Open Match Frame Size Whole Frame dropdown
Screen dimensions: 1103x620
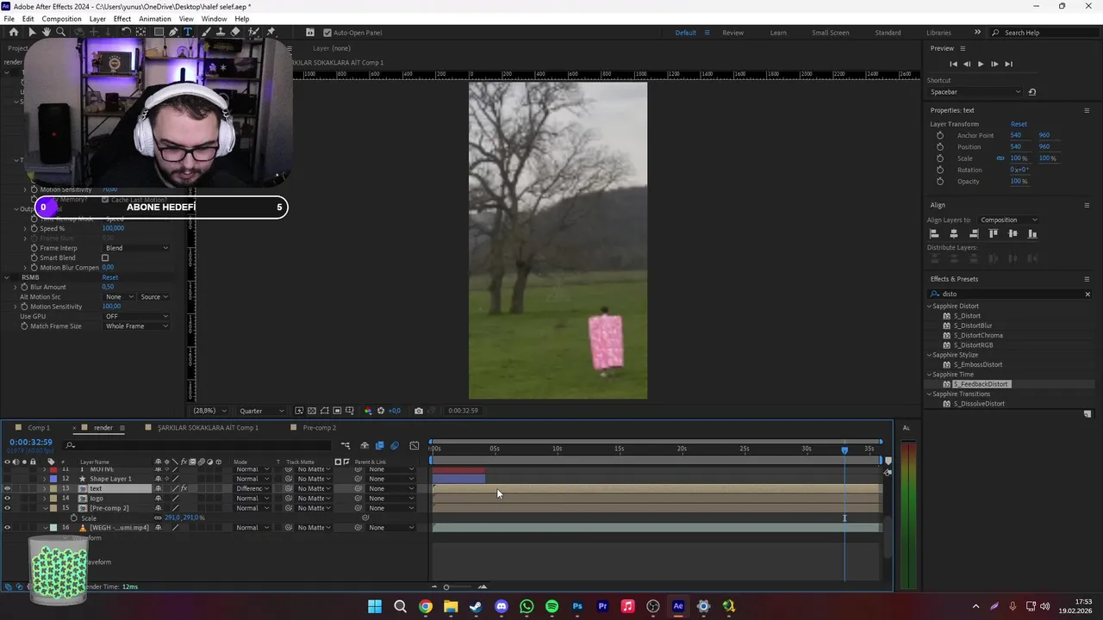click(x=136, y=326)
